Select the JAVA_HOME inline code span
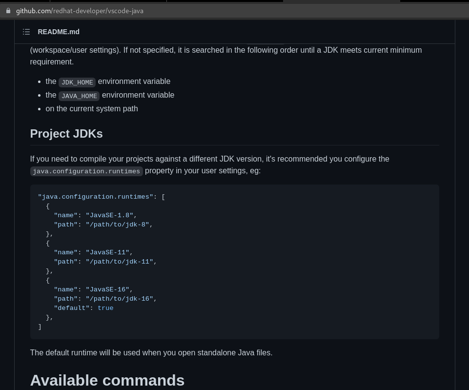This screenshot has width=469, height=390. 79,96
